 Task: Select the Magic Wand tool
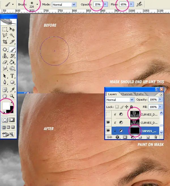pyautogui.click(x=12, y=35)
